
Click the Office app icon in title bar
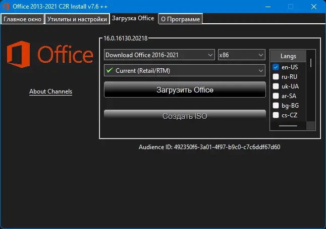click(6, 7)
